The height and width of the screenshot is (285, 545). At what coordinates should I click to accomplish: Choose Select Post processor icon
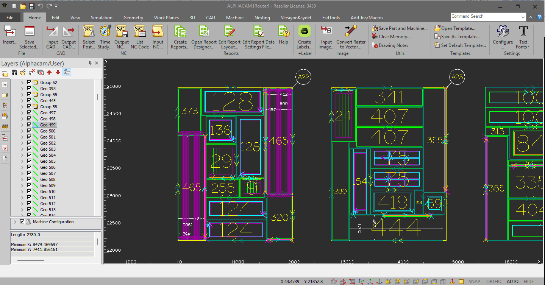89,32
